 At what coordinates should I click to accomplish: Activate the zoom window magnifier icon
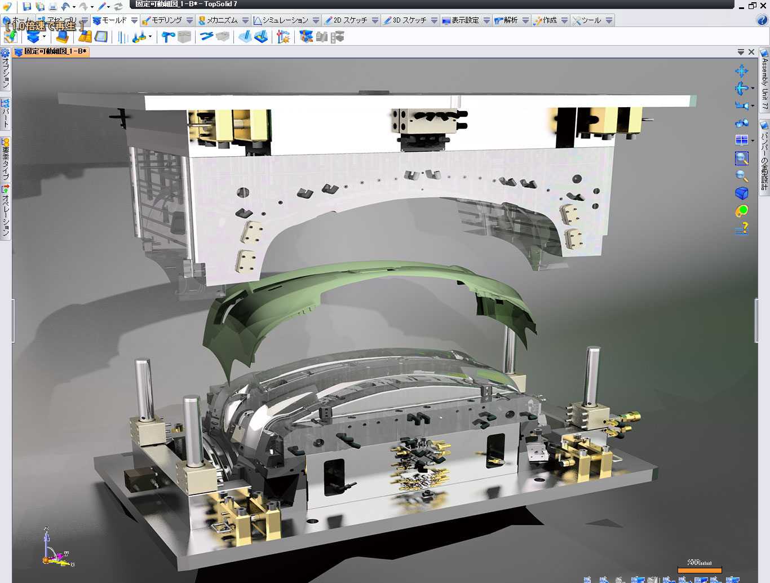[741, 158]
